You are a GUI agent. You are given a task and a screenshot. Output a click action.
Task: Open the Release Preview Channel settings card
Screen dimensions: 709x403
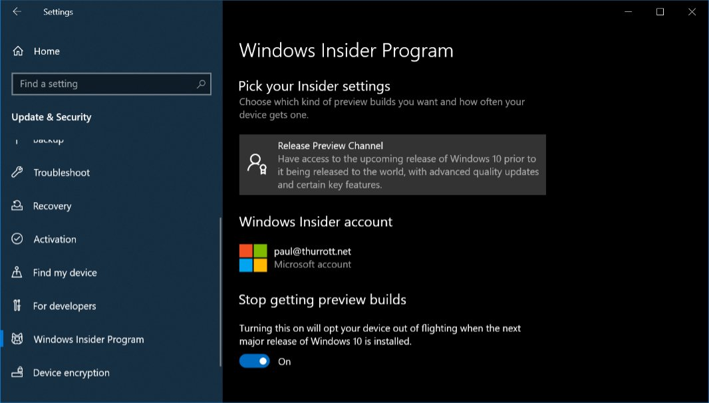coord(392,165)
